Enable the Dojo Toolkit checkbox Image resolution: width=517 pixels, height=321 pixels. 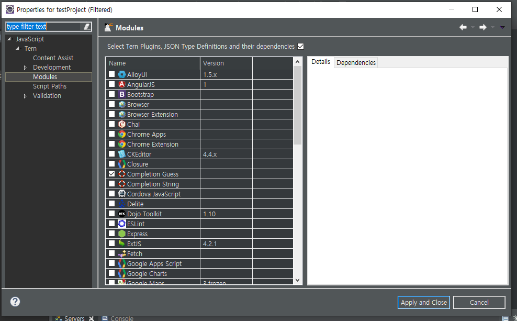coord(112,214)
